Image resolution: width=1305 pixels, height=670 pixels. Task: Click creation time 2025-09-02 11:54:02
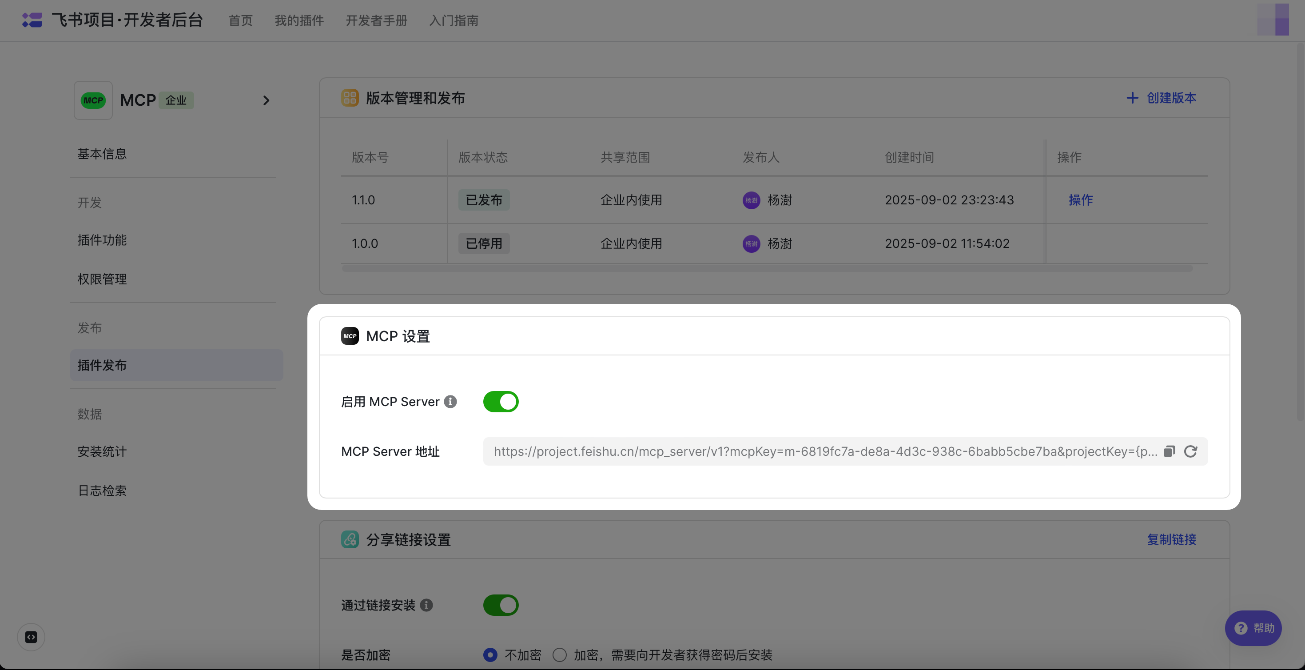point(947,244)
